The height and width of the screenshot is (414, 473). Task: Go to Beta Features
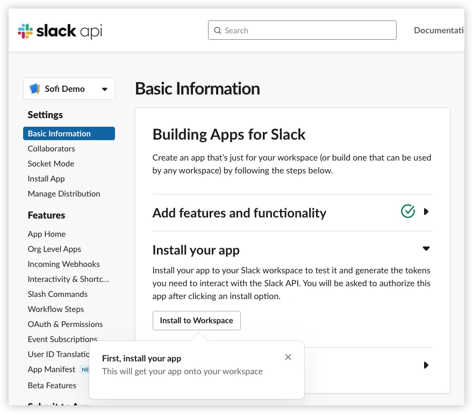pyautogui.click(x=52, y=386)
